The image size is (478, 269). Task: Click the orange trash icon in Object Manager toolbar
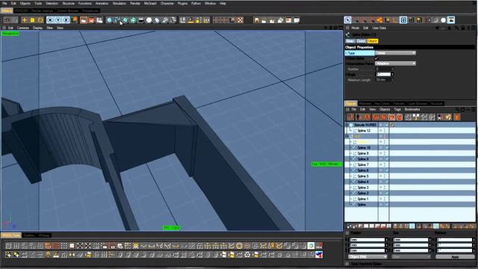pos(457,117)
